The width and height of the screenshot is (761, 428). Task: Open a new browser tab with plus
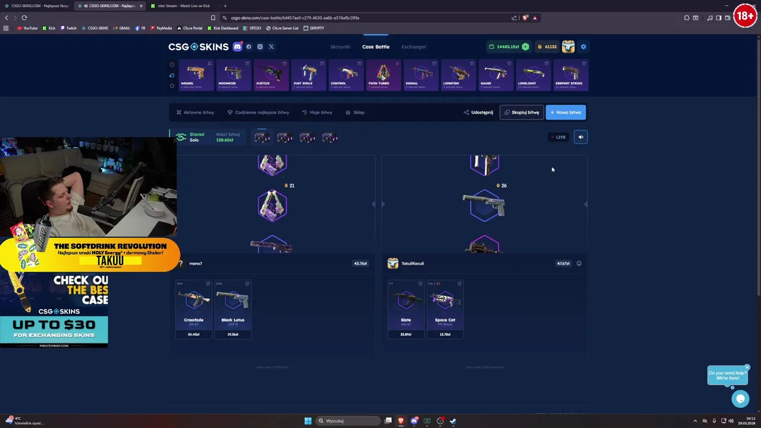click(225, 6)
